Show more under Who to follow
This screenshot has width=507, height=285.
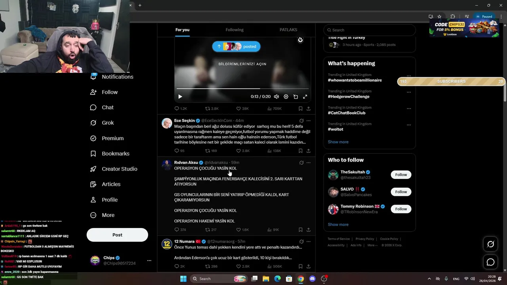coord(338,224)
